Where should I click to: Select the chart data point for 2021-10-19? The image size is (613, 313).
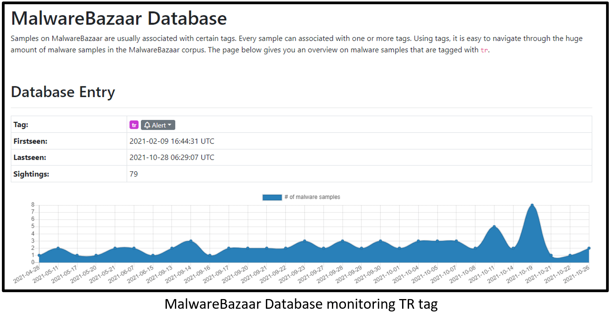[532, 205]
